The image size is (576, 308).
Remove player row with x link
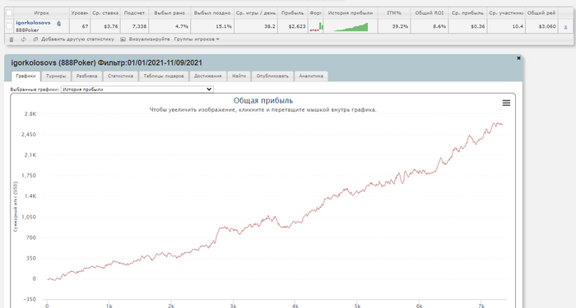pos(565,26)
